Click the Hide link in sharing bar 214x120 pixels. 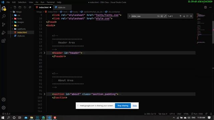click(x=134, y=106)
